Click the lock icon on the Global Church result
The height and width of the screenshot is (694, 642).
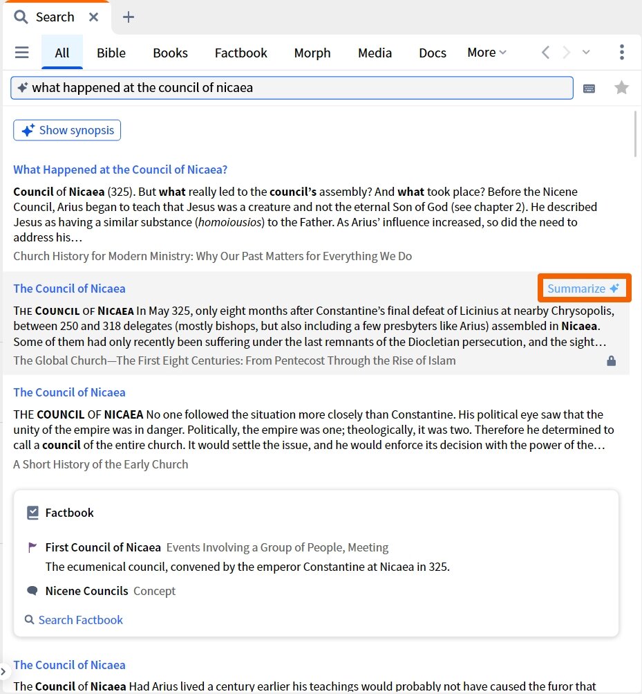(x=611, y=360)
